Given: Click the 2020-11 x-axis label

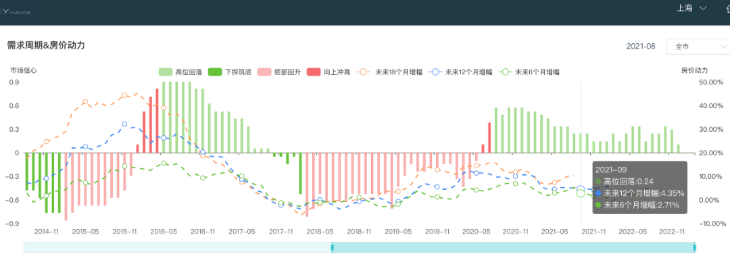Looking at the screenshot, I should click(x=515, y=231).
